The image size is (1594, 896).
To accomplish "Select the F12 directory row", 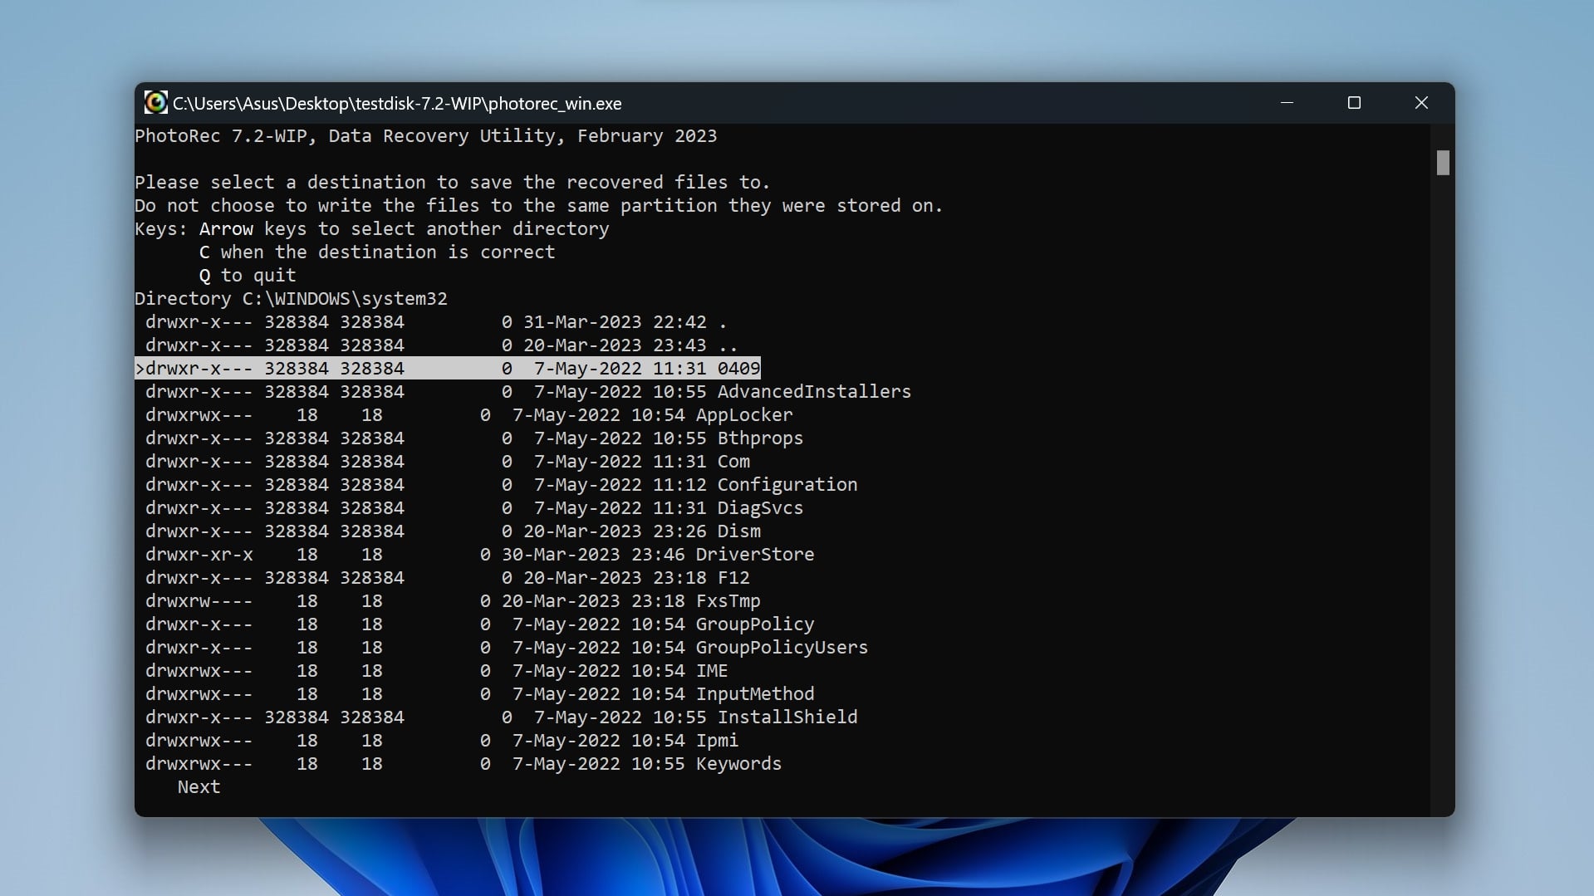I will coord(447,578).
